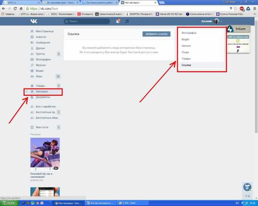
Task: Select Ссылки in the bookmarks right menu
Action: [186, 65]
